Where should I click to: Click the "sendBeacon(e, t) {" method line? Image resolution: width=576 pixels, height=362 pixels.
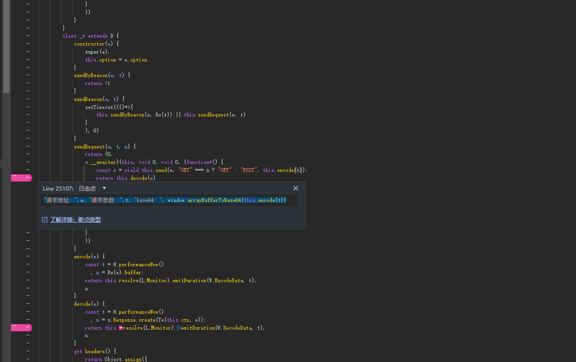coord(99,99)
